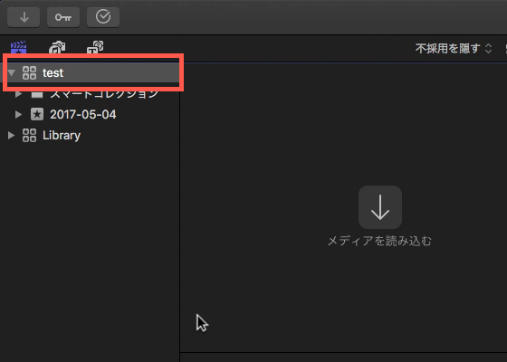Expand the 2017-05-04 event triangle

coord(18,114)
